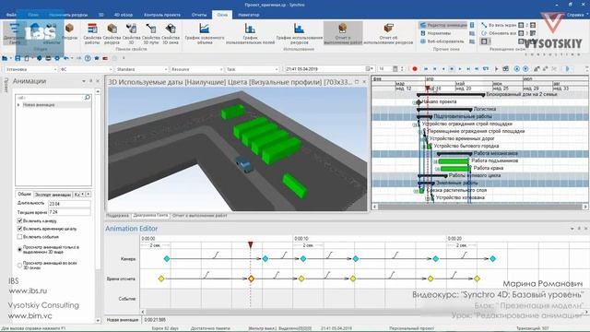Select first cyan Камера keyframe

click(x=167, y=258)
